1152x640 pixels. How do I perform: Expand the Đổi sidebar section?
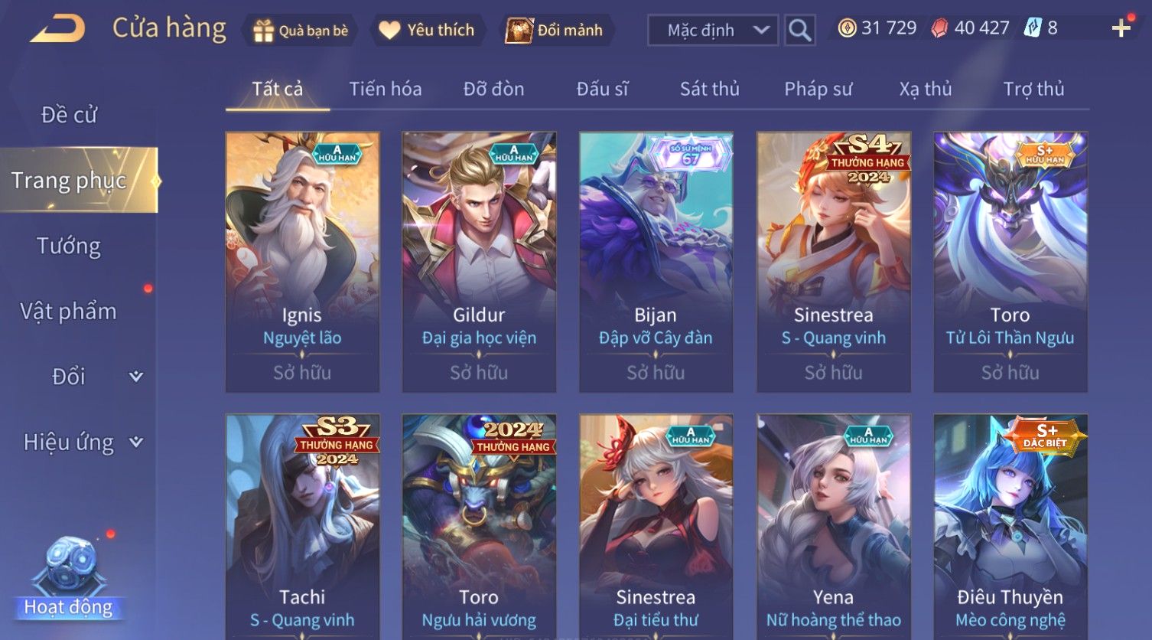click(135, 377)
